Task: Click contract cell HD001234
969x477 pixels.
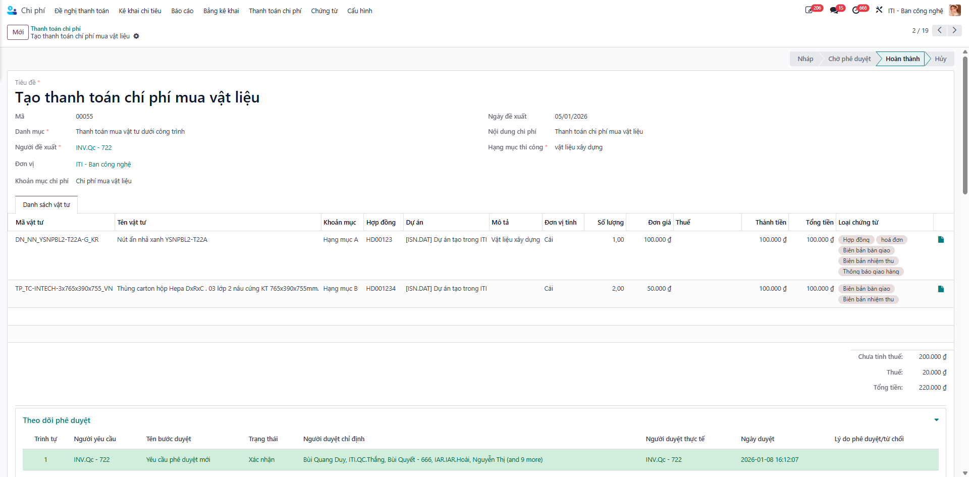Action: (381, 289)
